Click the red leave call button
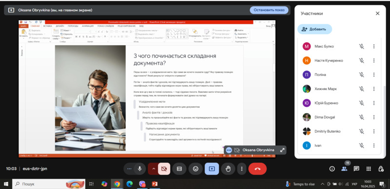This screenshot has height=189, width=390. coord(257,169)
